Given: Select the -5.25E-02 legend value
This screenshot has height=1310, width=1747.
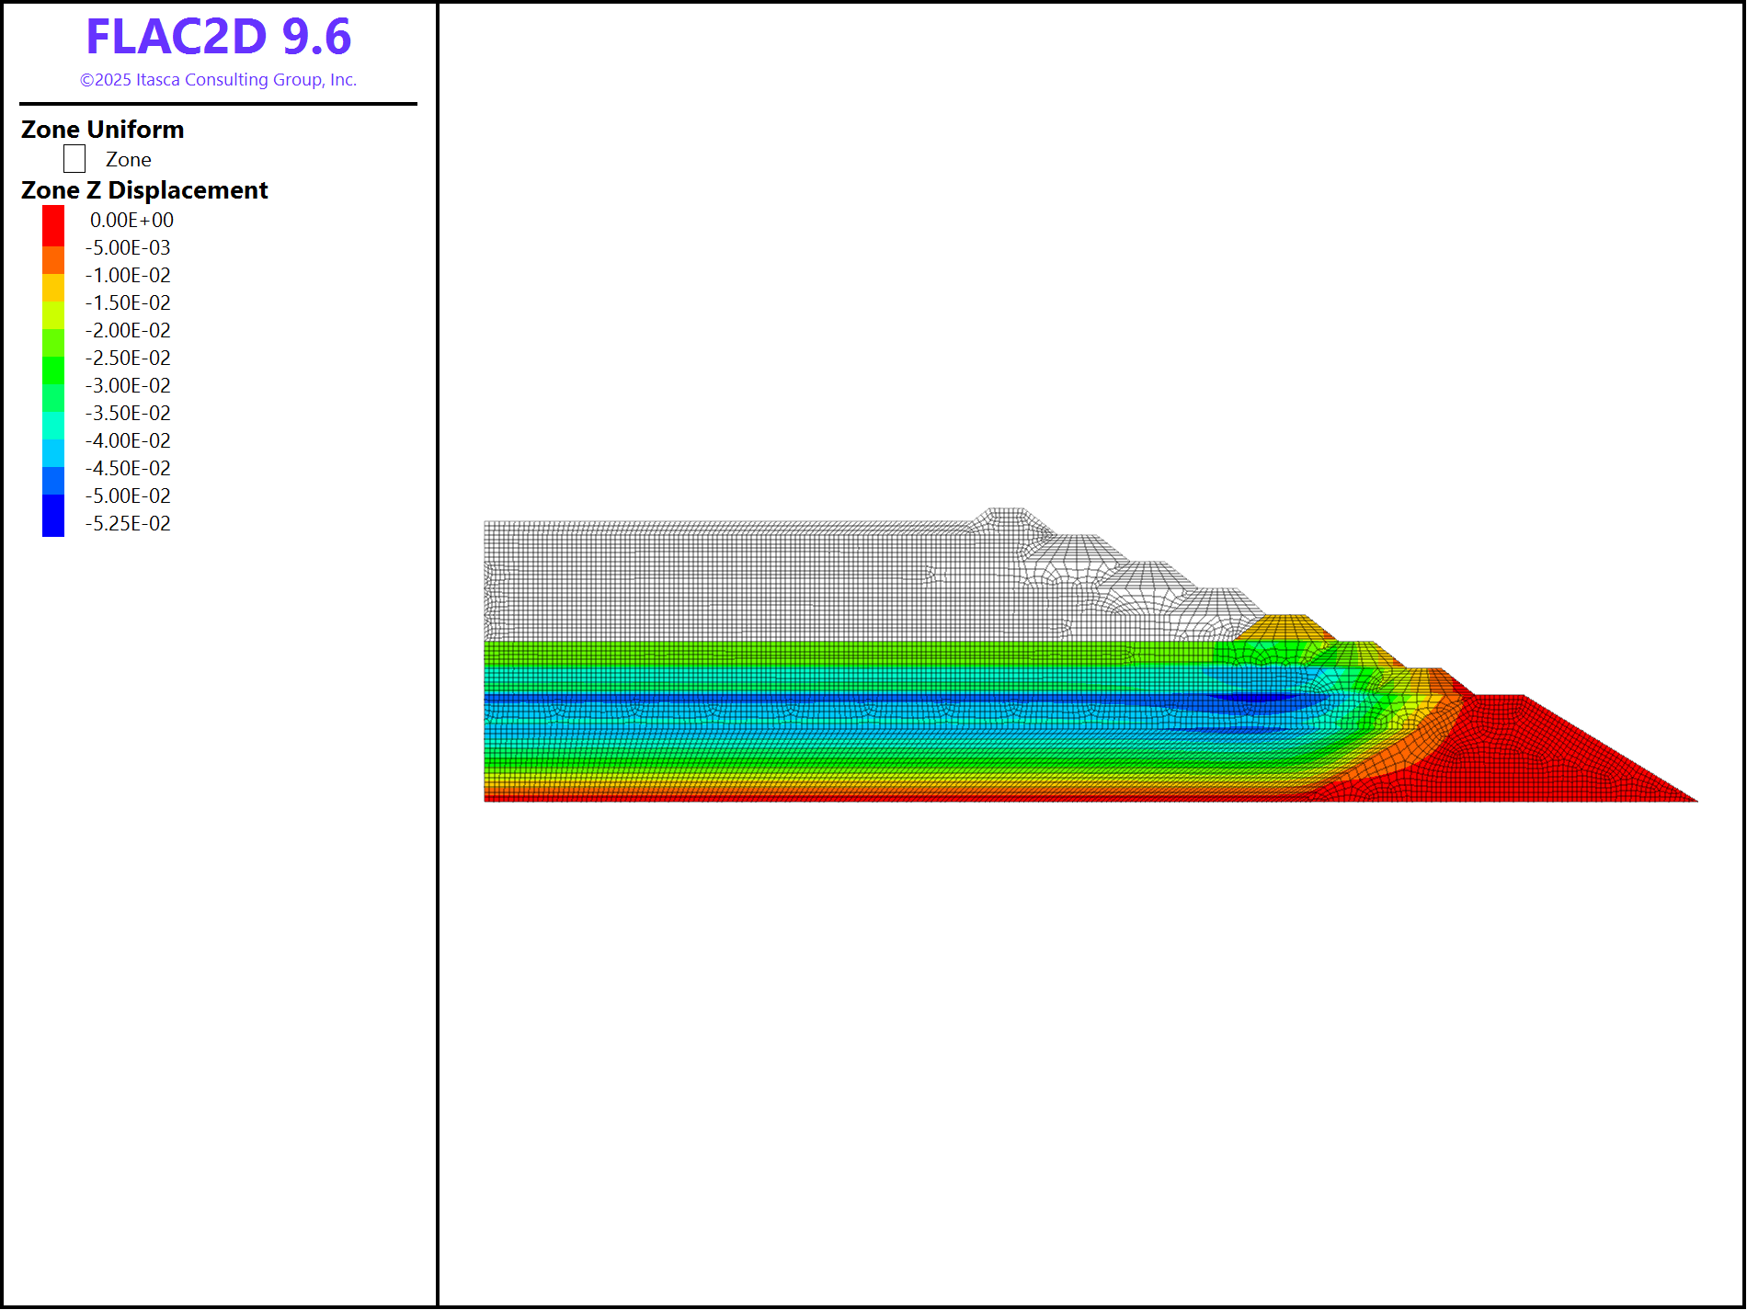Looking at the screenshot, I should [x=128, y=524].
